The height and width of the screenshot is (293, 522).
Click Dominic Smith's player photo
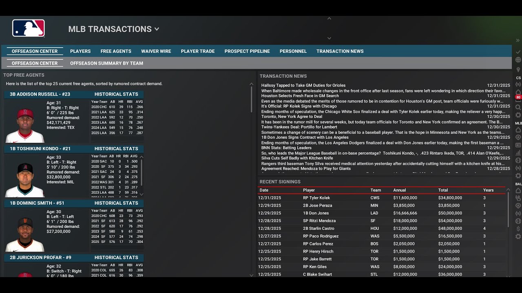click(x=25, y=234)
